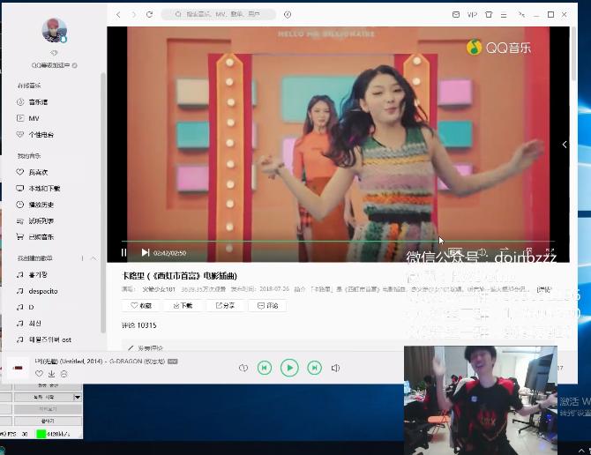
Task: Enter fullscreen on the video player
Action: click(x=550, y=252)
